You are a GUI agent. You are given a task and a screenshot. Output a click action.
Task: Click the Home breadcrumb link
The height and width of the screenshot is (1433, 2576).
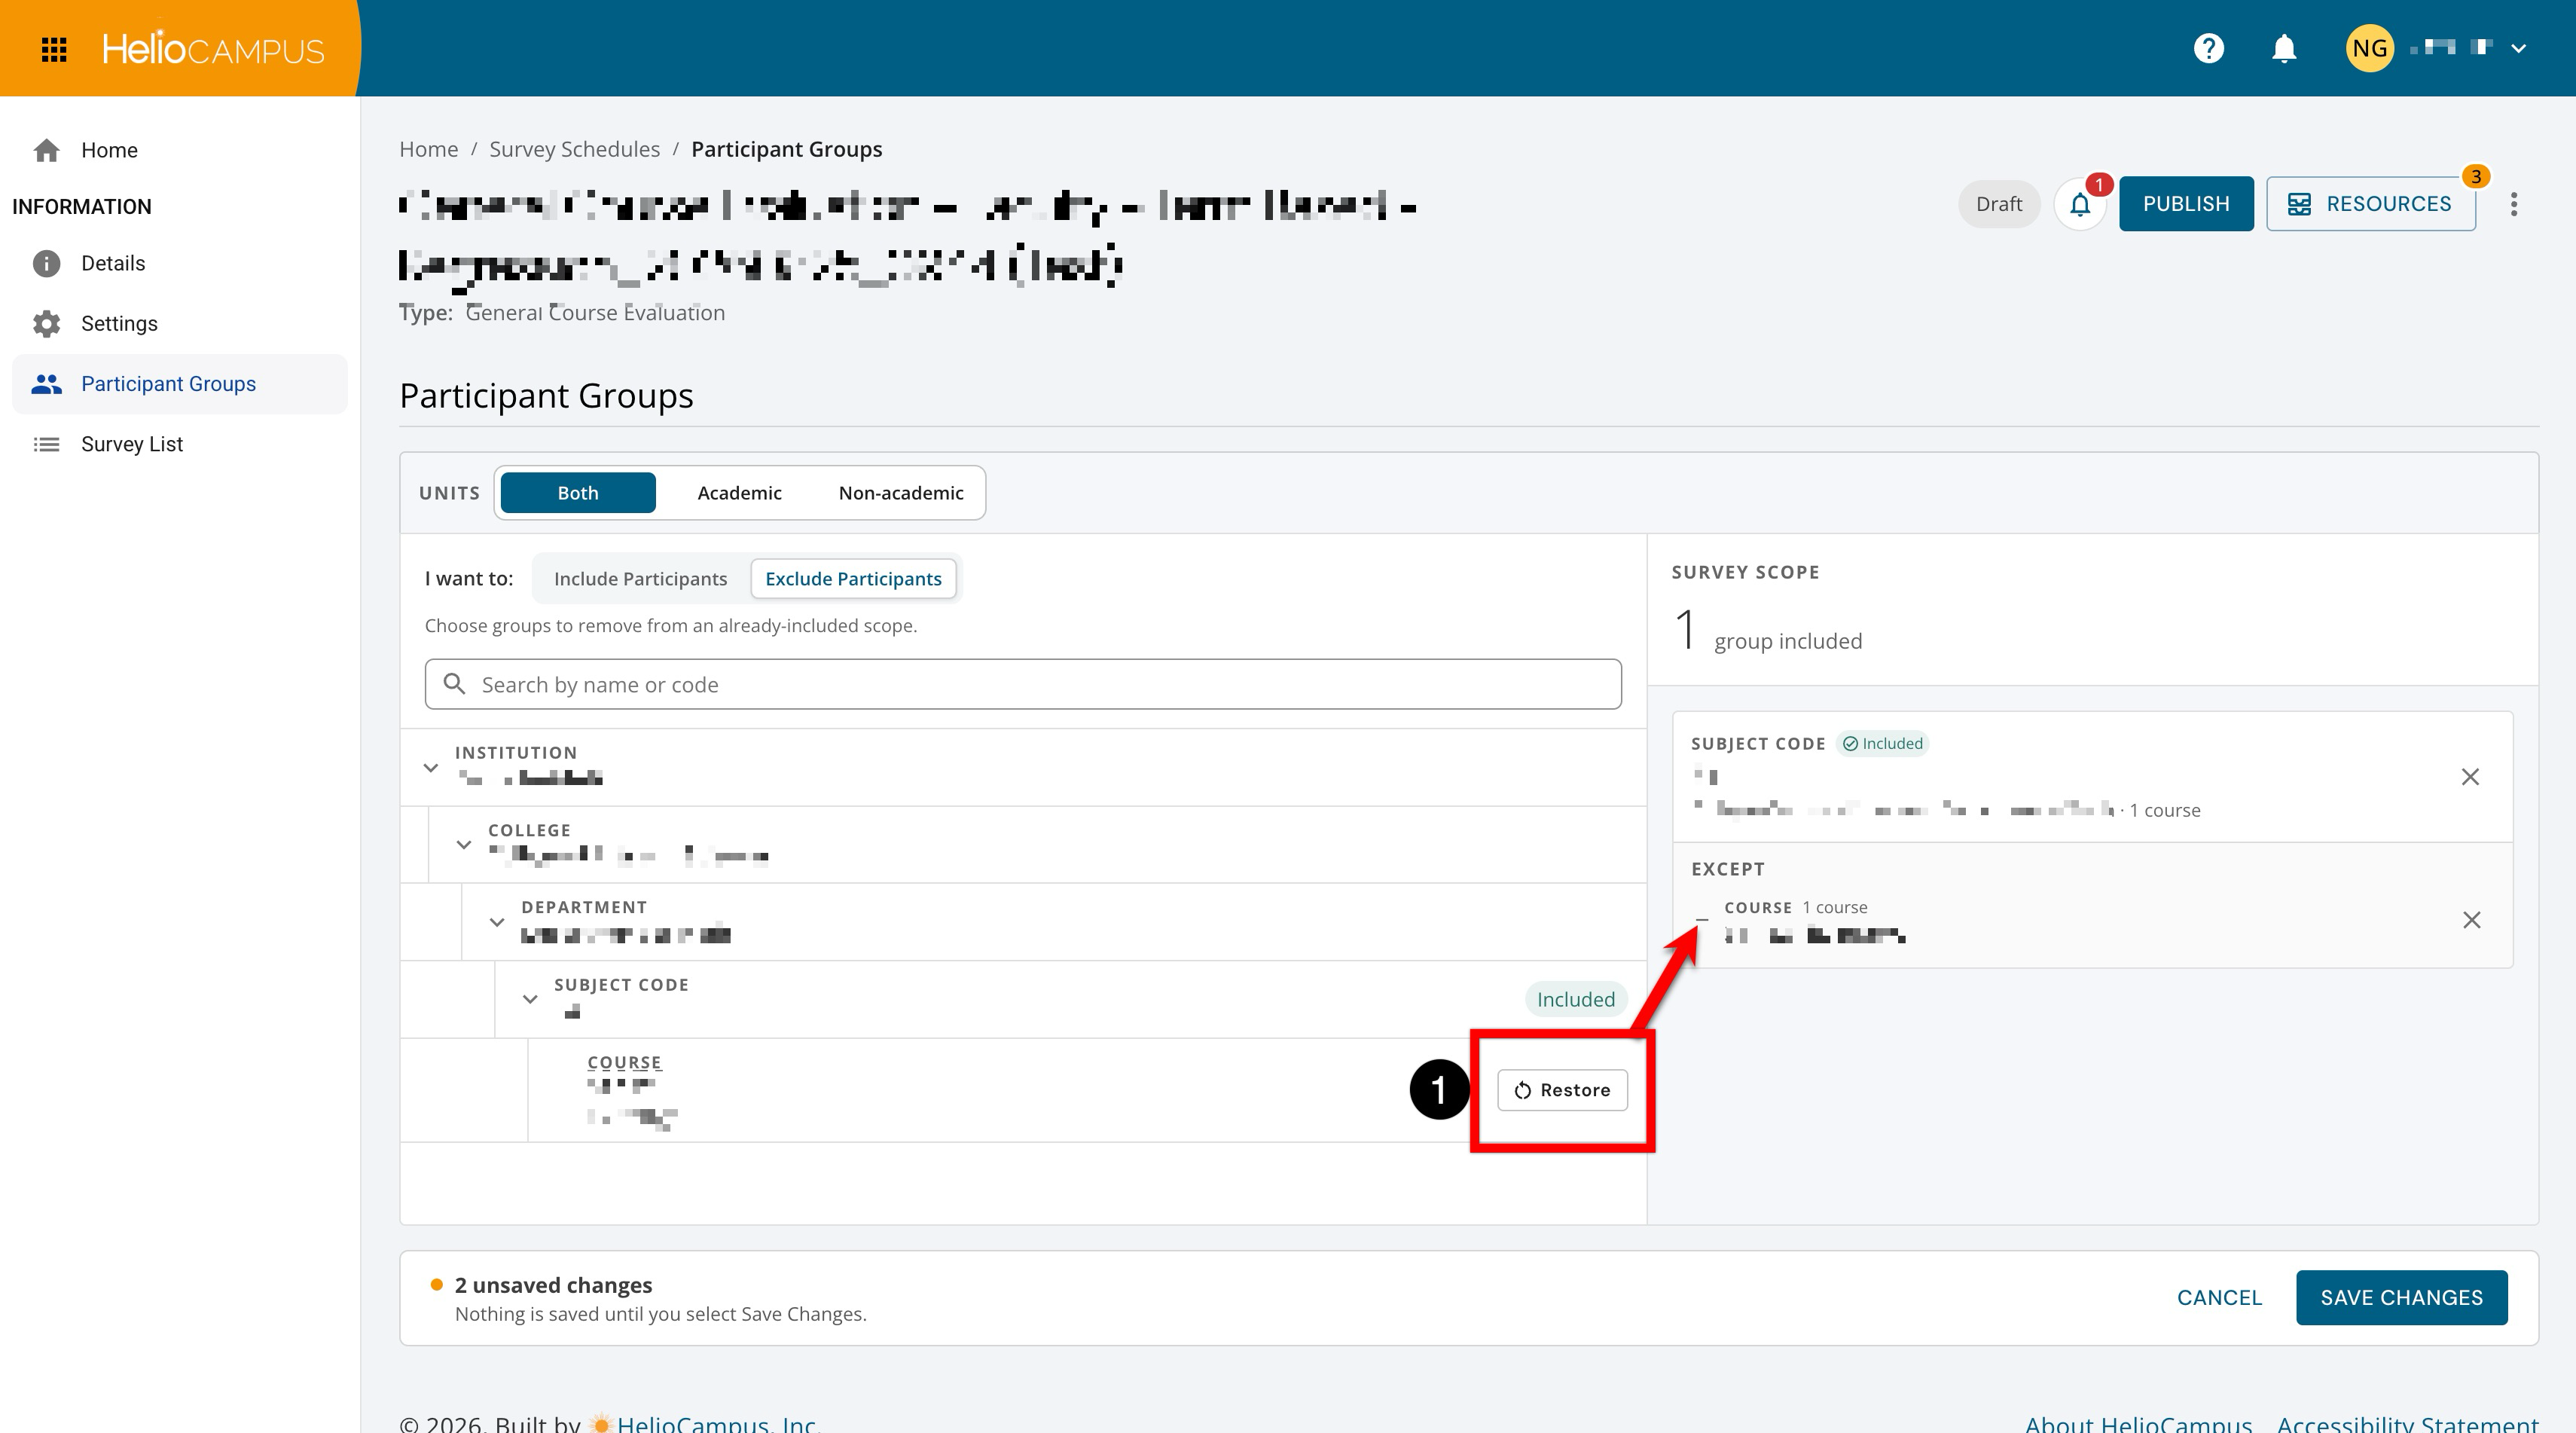click(429, 149)
